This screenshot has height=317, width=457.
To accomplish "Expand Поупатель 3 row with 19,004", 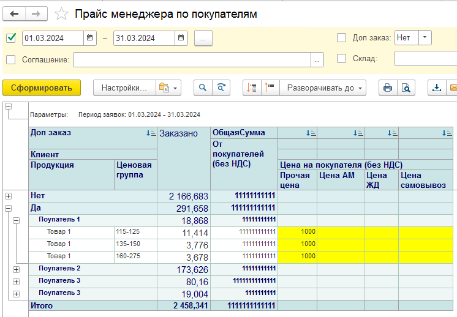I will pos(17,294).
